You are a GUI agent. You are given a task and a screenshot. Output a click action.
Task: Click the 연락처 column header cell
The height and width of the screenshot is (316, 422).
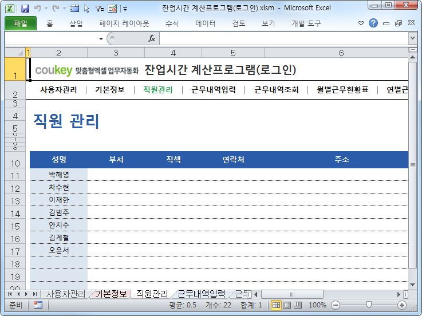click(x=233, y=160)
